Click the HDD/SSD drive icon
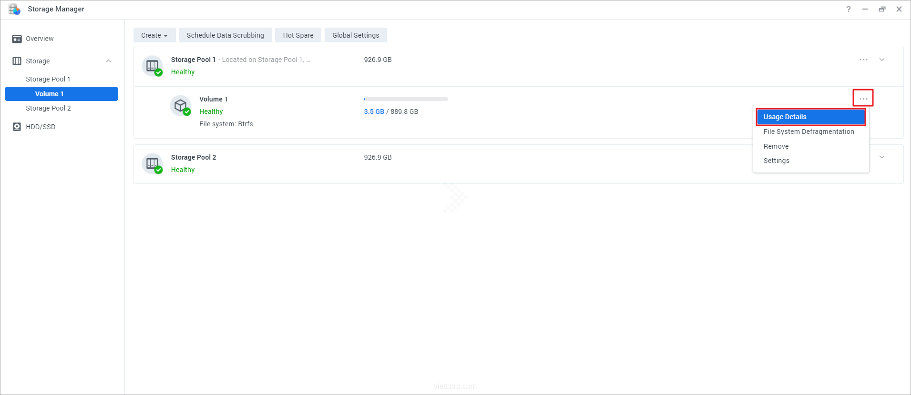This screenshot has width=911, height=395. (x=17, y=127)
